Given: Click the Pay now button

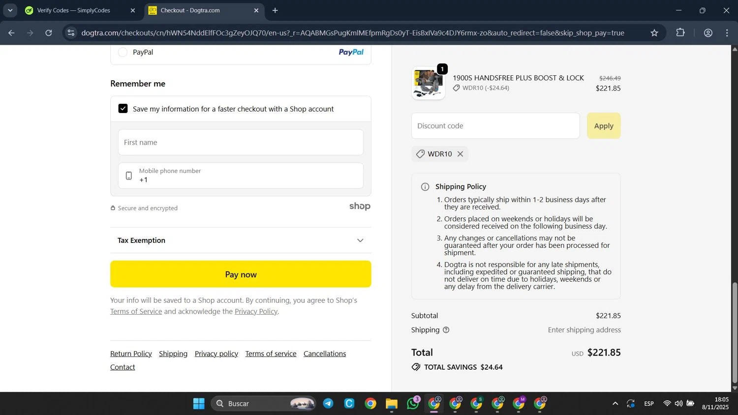Looking at the screenshot, I should [241, 274].
